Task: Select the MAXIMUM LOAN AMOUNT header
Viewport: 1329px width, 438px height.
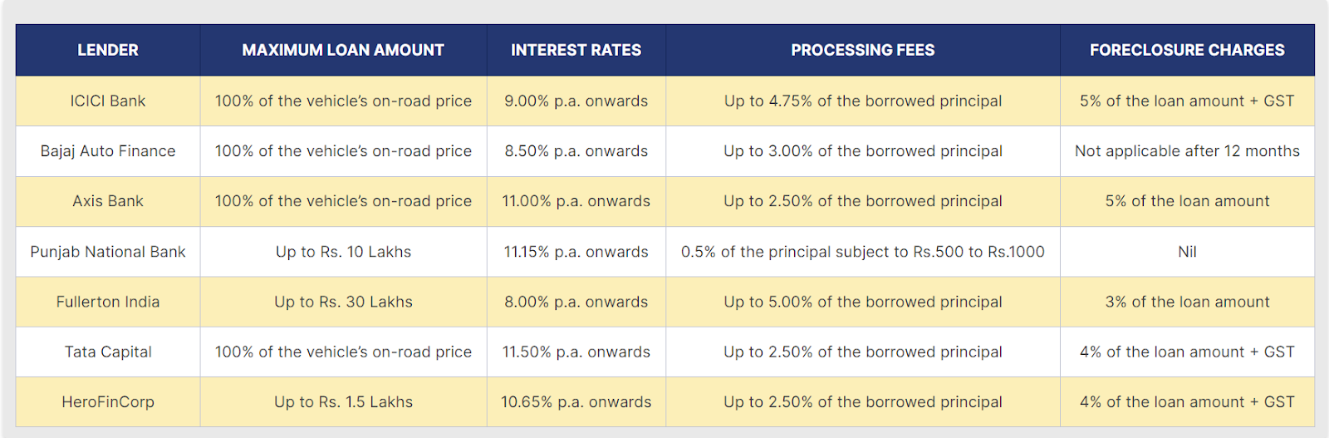Action: point(343,50)
